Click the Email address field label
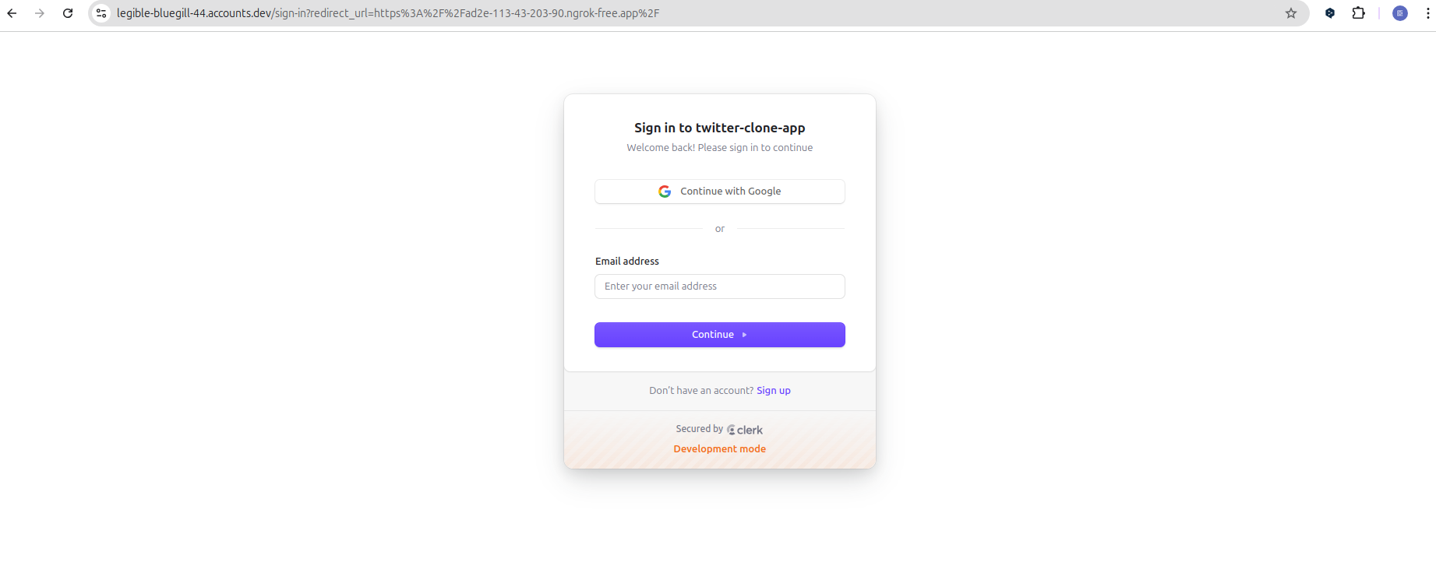 [627, 262]
